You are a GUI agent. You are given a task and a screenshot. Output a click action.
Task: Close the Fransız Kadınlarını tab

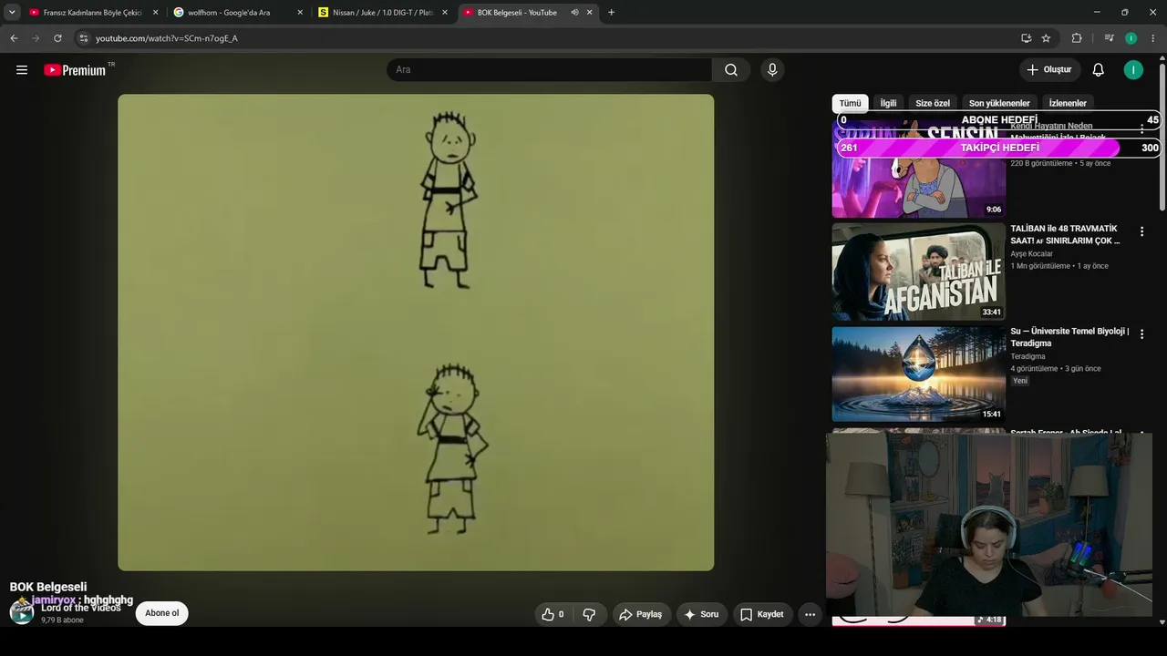[155, 13]
